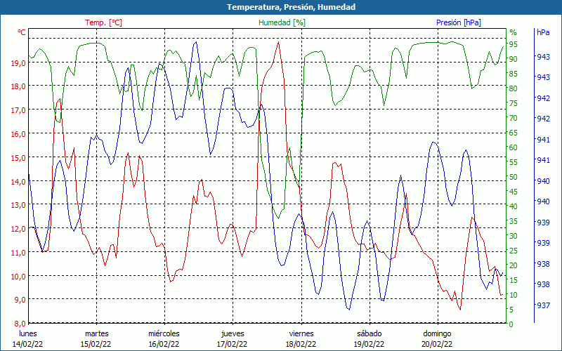Click the 'domingo' day label
This screenshot has height=351, width=562.
pyautogui.click(x=437, y=334)
